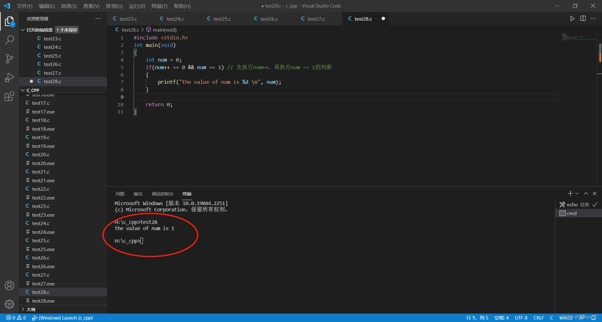Open the File menu
602x322 pixels.
coord(24,6)
